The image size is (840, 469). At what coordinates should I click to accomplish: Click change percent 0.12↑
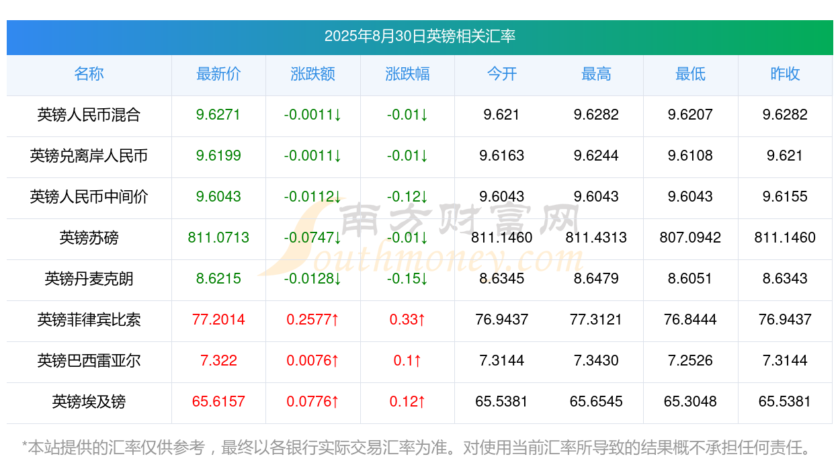(x=407, y=402)
